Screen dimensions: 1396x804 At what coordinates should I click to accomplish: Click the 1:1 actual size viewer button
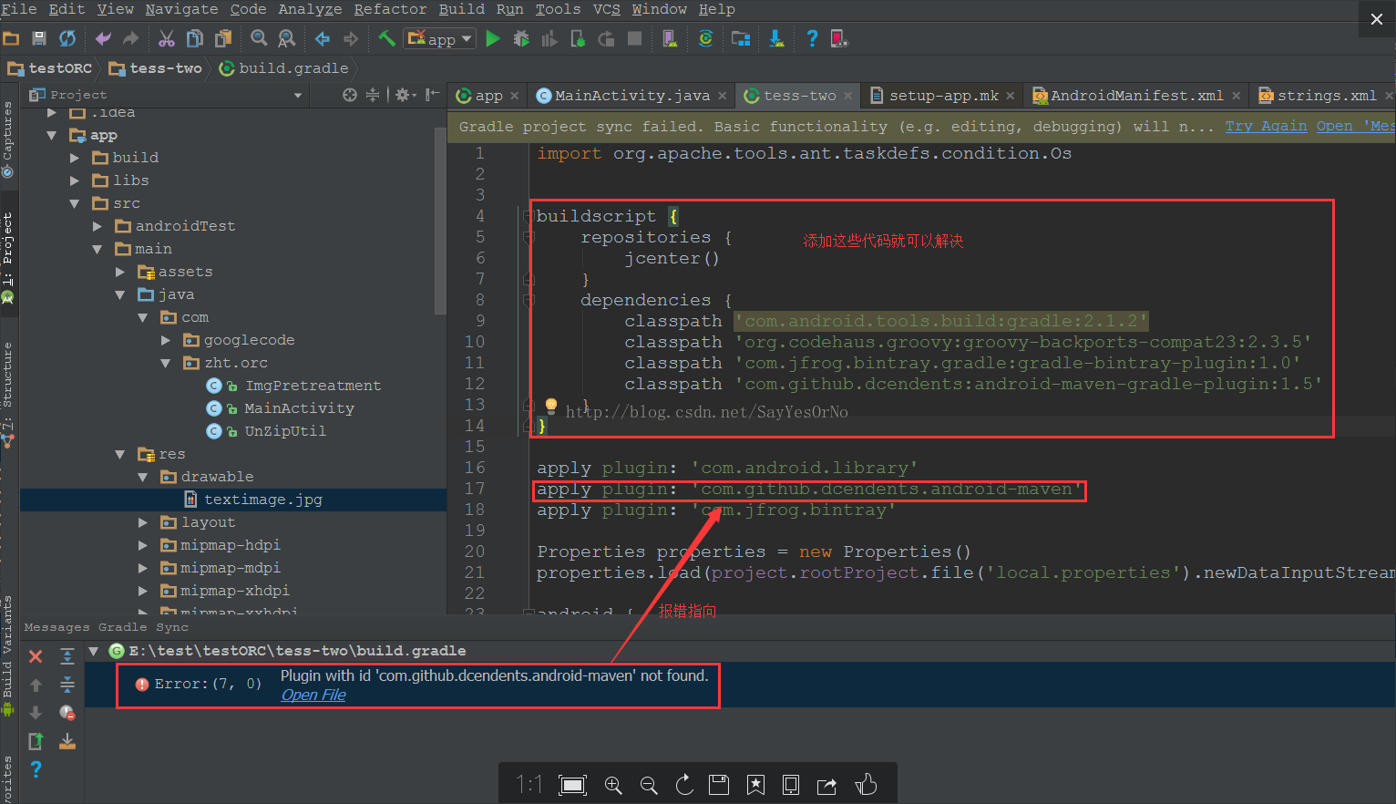pos(529,785)
